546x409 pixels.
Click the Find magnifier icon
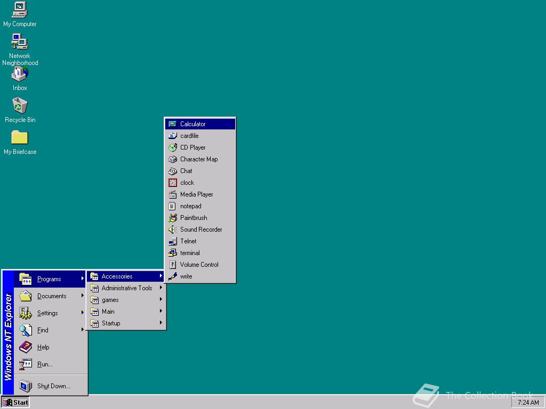point(26,330)
